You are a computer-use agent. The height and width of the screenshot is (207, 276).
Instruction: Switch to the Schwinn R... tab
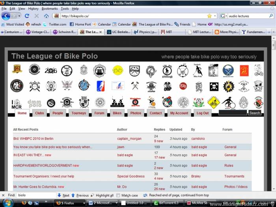(64, 32)
